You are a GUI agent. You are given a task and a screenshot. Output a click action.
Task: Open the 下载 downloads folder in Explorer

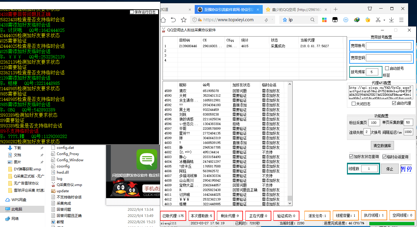coord(17,148)
